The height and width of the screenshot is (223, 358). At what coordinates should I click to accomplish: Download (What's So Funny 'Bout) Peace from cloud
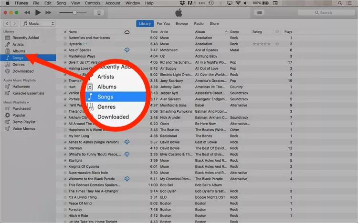click(x=127, y=155)
